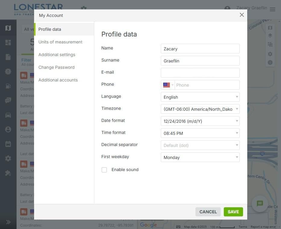Open the Additional accounts section
281x229 pixels.
tap(58, 80)
